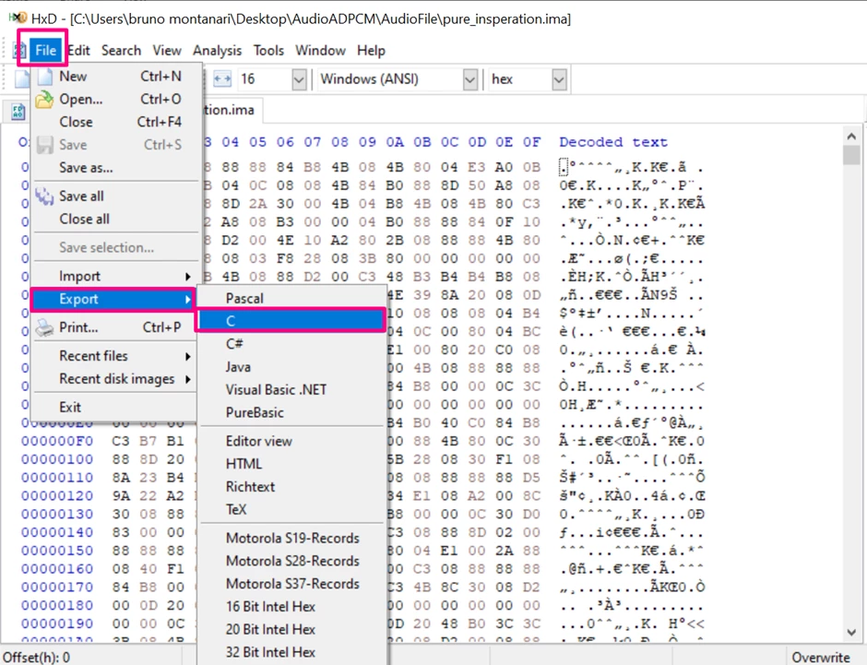The width and height of the screenshot is (867, 665).
Task: Export as 32 Bit Intel Hex
Action: (x=291, y=653)
